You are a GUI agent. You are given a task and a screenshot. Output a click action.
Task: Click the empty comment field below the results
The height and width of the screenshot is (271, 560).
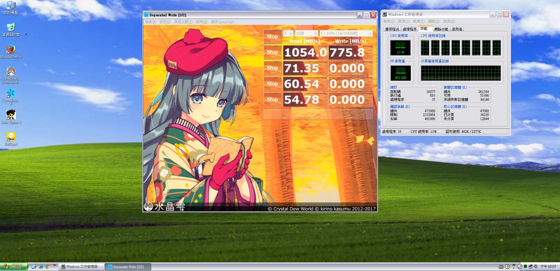coord(318,114)
